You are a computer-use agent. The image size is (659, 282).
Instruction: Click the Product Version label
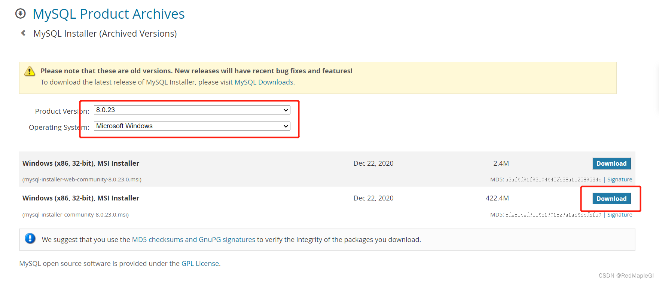coord(62,111)
